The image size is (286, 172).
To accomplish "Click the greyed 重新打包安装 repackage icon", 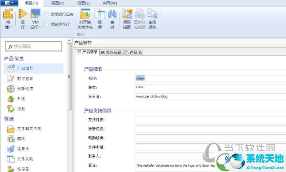I will (x=140, y=14).
